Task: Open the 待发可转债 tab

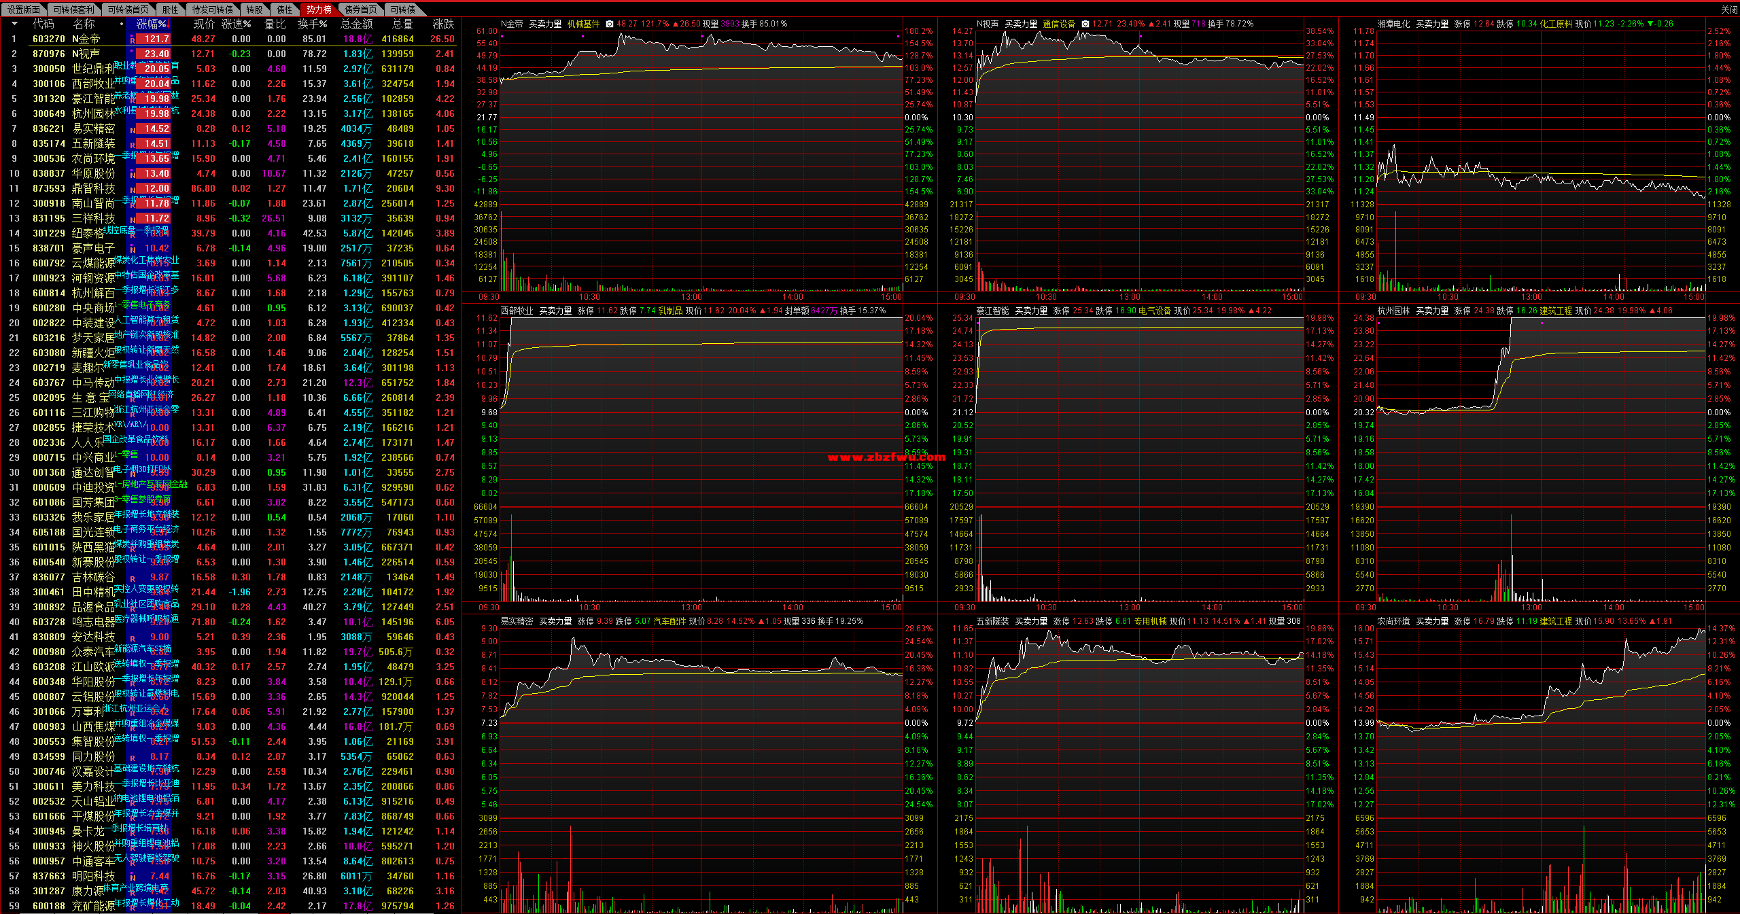Action: tap(212, 10)
